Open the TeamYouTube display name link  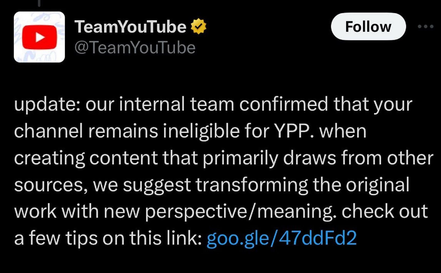(130, 27)
